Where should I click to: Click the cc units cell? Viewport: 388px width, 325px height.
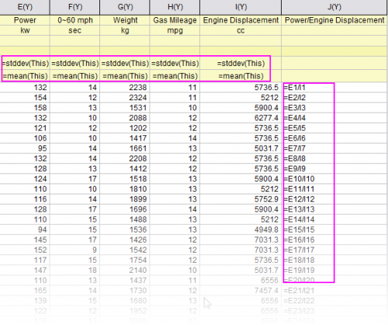241,30
